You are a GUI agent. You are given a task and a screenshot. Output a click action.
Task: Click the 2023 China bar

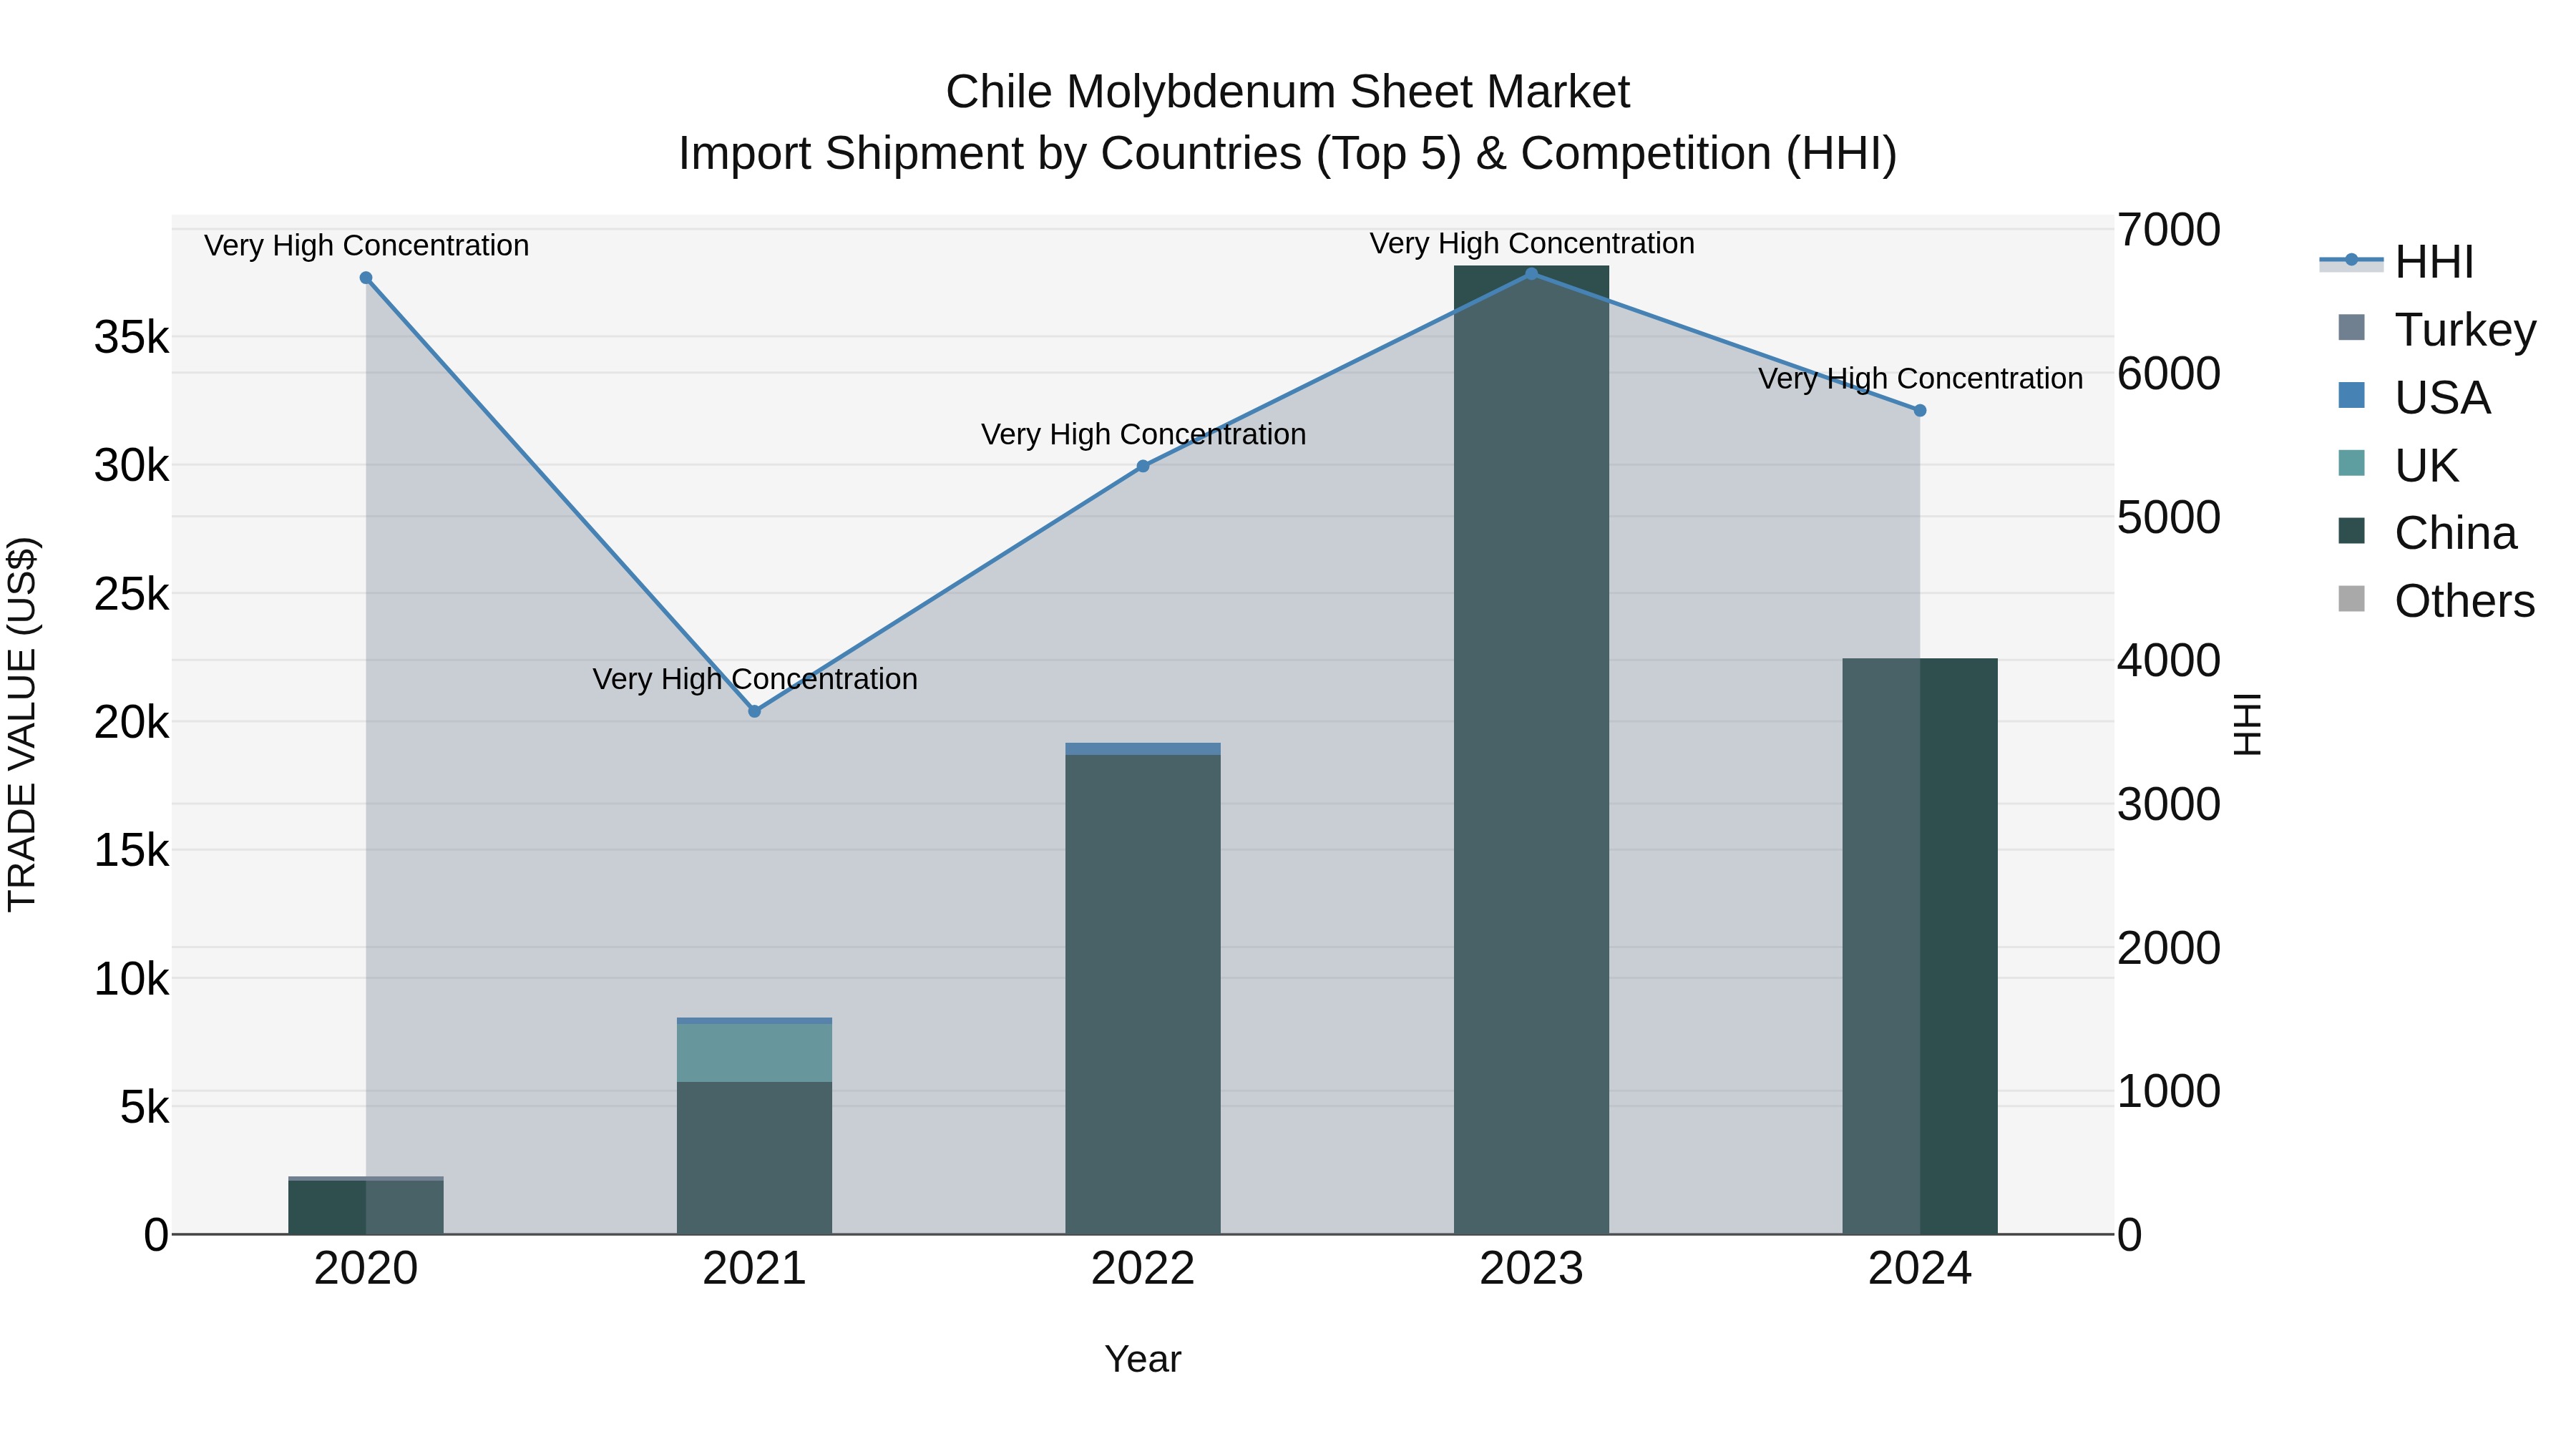point(1532,750)
